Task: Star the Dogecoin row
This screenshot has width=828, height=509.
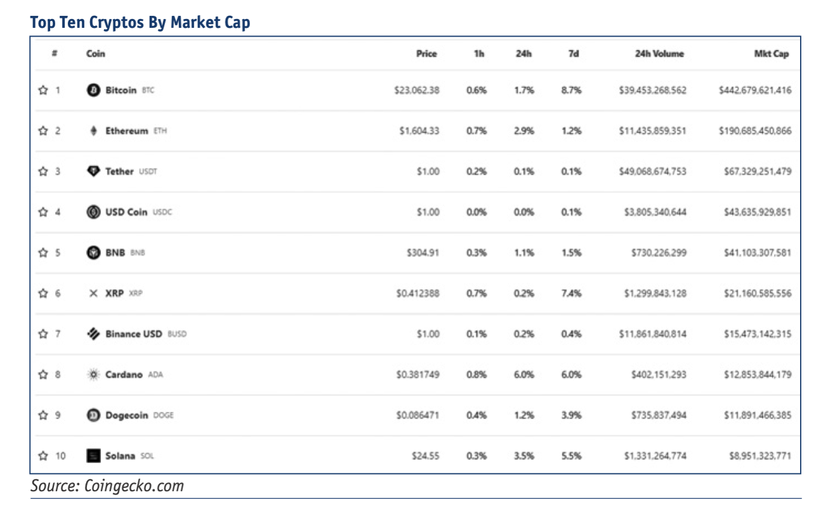Action: (x=43, y=415)
